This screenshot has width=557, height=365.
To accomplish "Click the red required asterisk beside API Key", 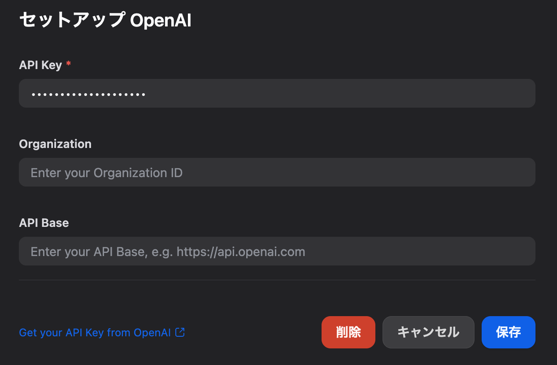I will coord(68,65).
